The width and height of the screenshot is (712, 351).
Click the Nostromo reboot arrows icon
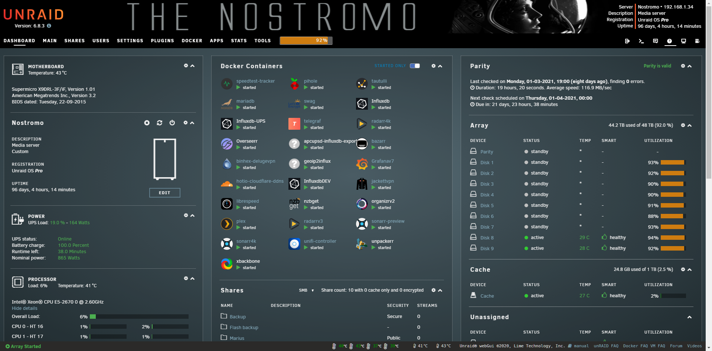click(x=160, y=123)
